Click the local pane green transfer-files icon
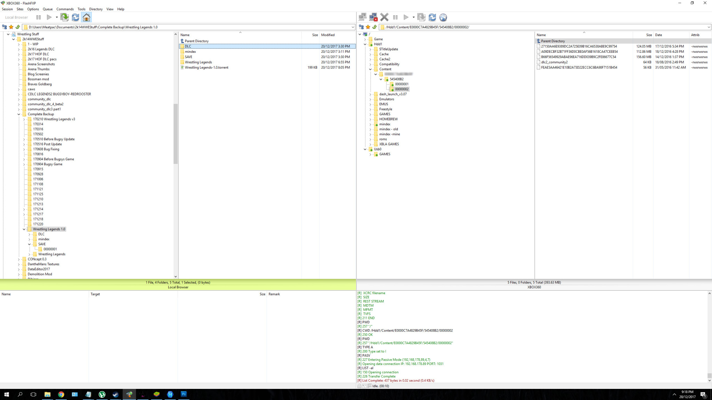 click(x=64, y=17)
